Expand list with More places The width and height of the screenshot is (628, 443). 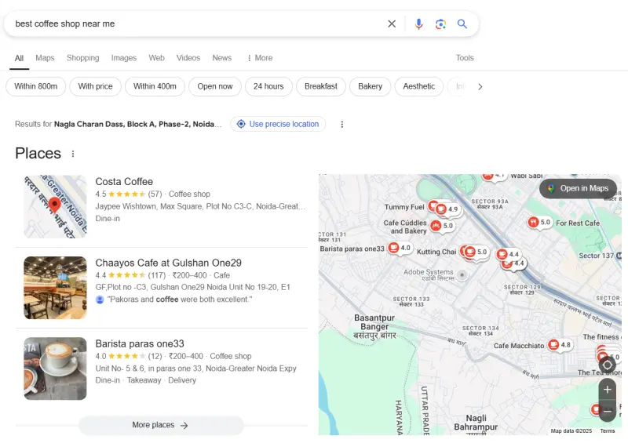(161, 425)
